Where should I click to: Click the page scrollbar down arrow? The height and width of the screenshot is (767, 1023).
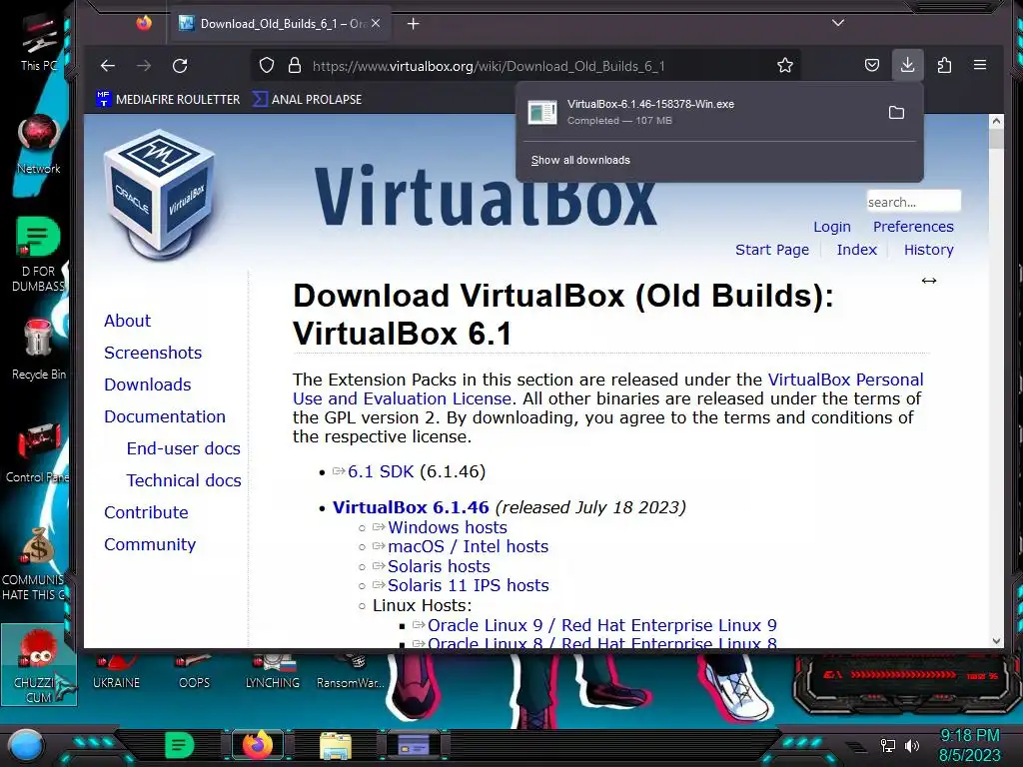pyautogui.click(x=996, y=640)
